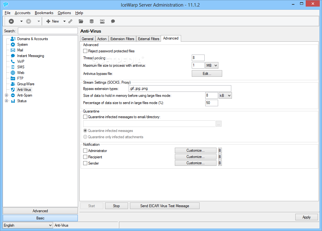Select the Mail envelope icon
This screenshot has width=322, height=231.
tap(13, 50)
